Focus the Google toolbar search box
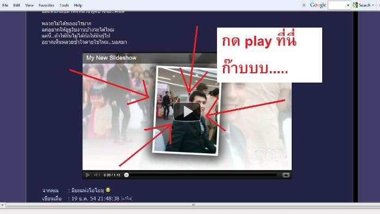Image resolution: width=380 pixels, height=214 pixels. point(337,5)
